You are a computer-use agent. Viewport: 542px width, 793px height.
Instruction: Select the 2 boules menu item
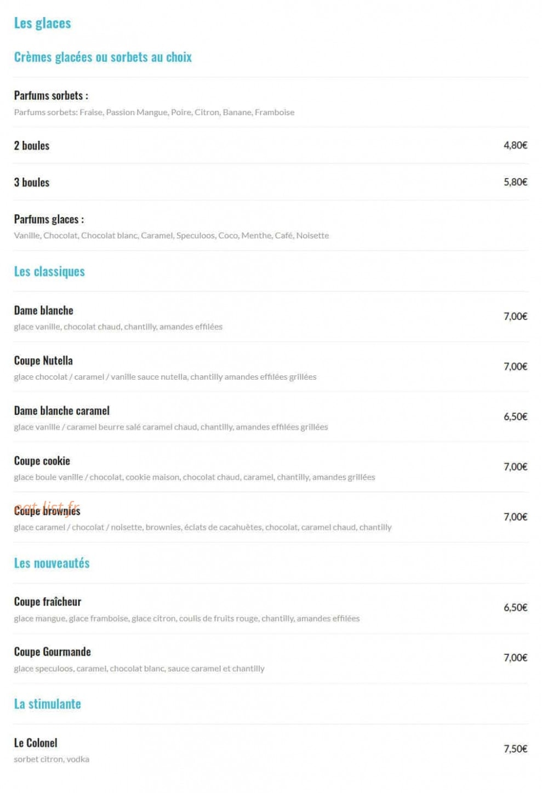pos(32,146)
